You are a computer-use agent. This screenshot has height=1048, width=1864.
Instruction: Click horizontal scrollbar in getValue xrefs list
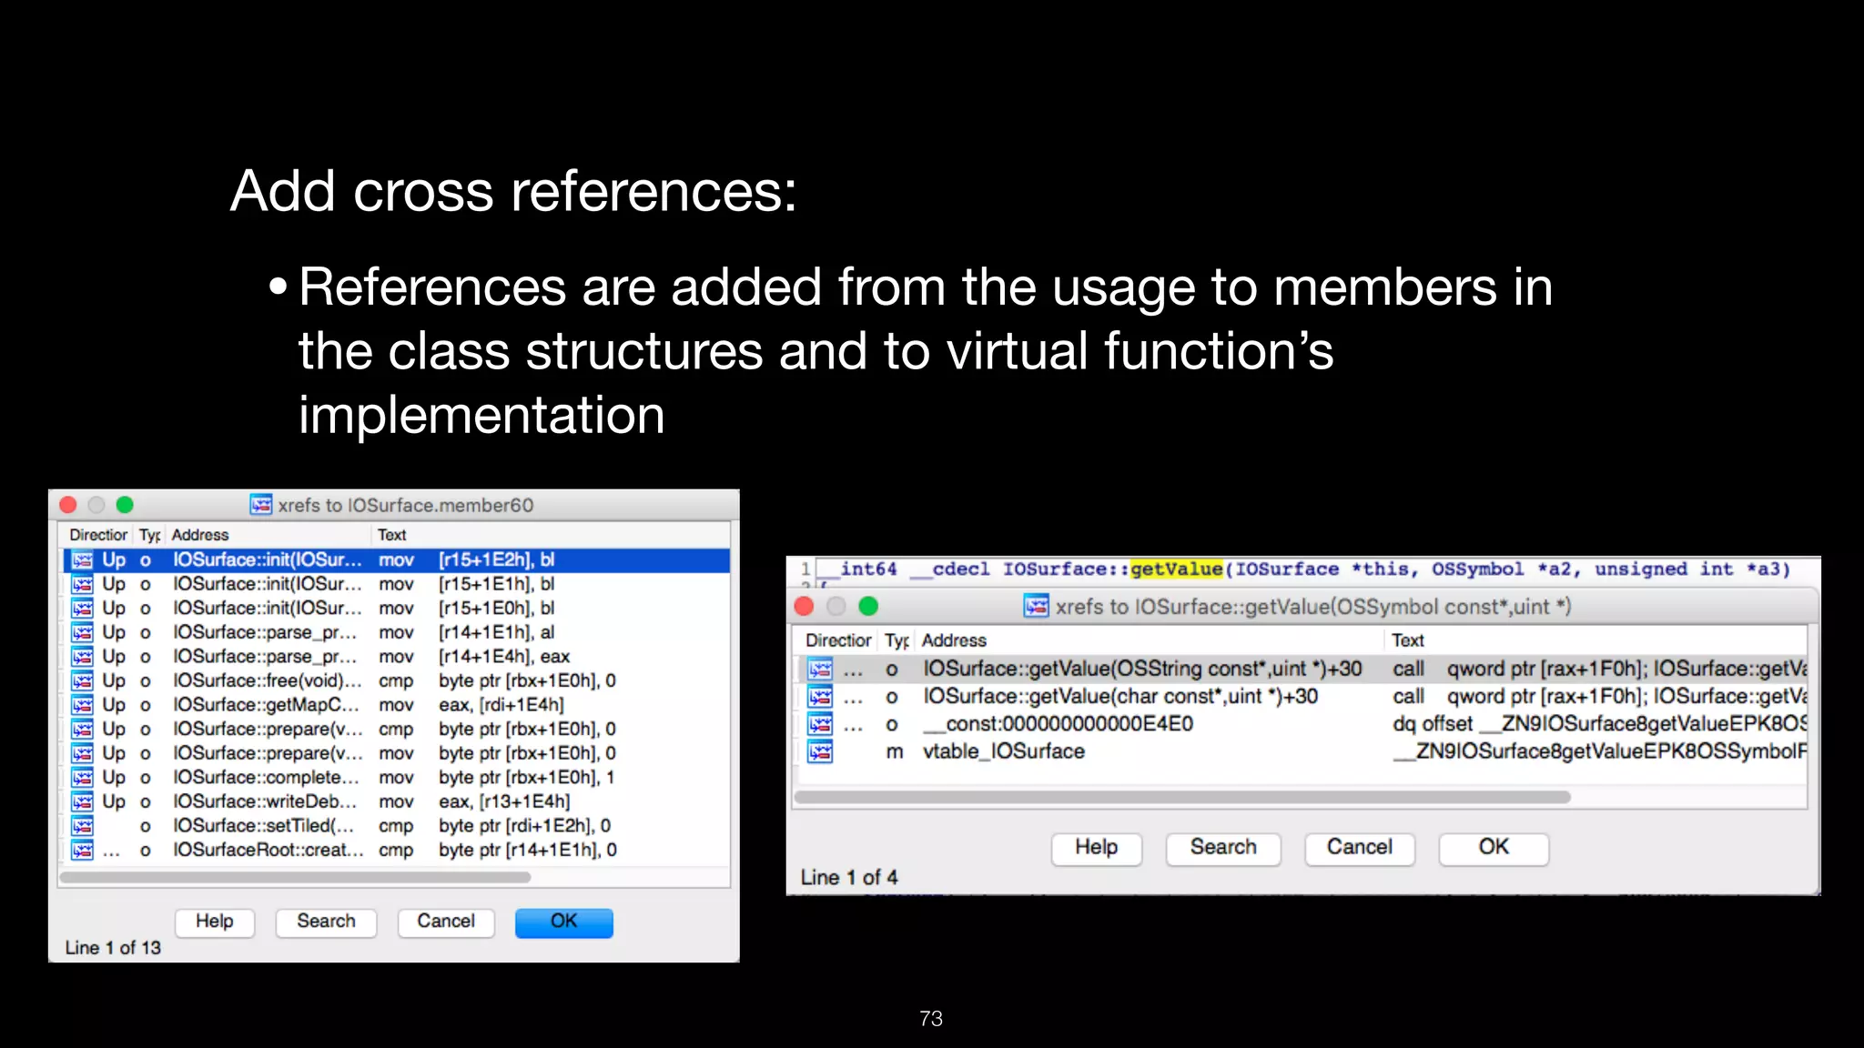click(x=1182, y=797)
